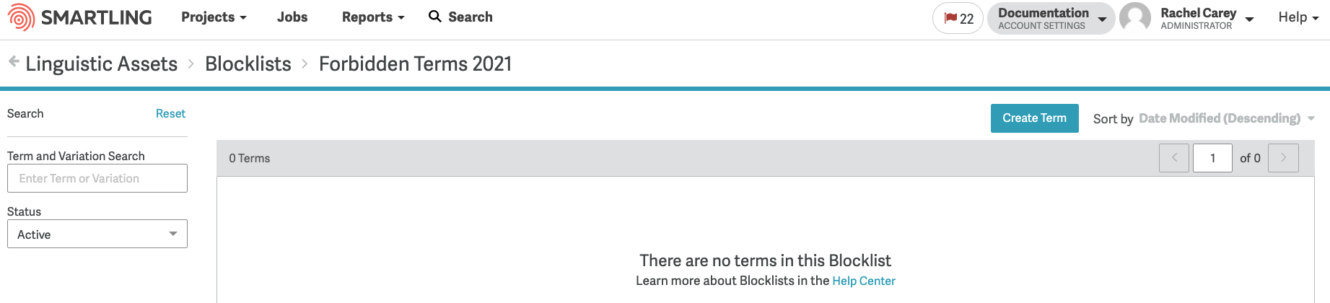Open the Sort by Date Modified dropdown

1226,118
